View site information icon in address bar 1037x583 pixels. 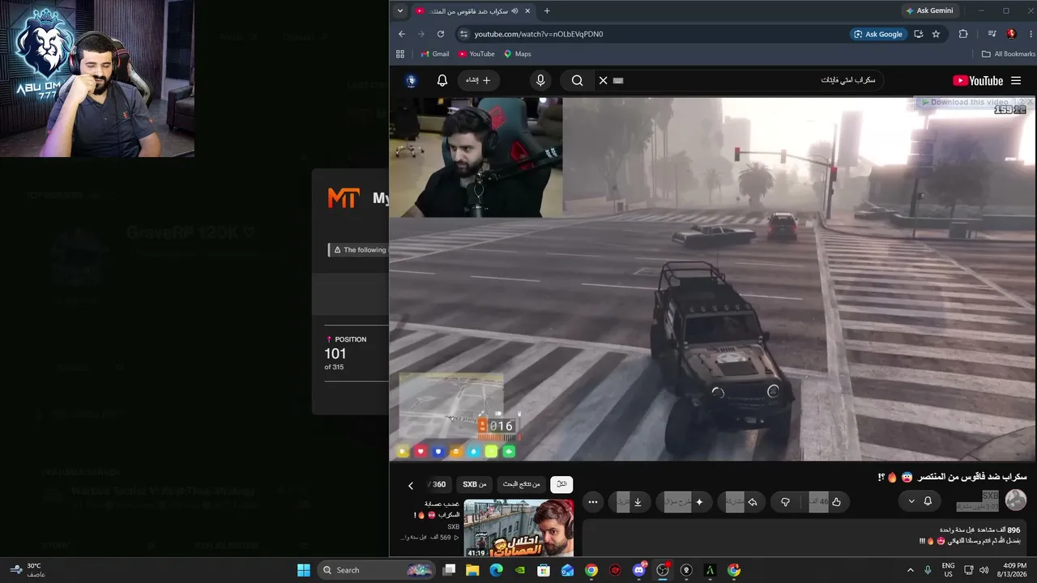tap(463, 34)
